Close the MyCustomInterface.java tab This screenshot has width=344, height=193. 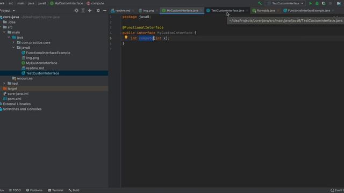tap(201, 11)
